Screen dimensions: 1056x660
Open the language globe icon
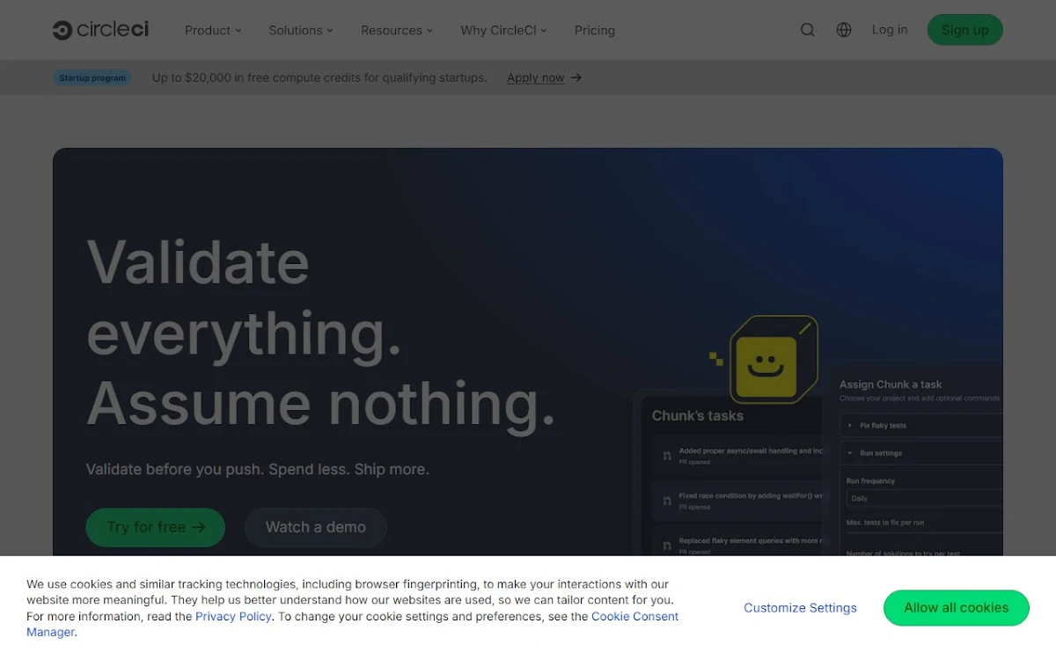click(844, 30)
